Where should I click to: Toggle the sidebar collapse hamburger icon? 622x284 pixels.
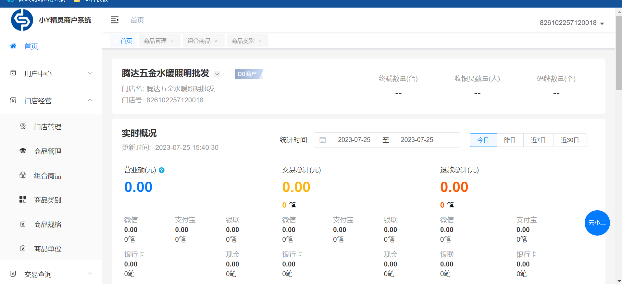click(x=115, y=20)
